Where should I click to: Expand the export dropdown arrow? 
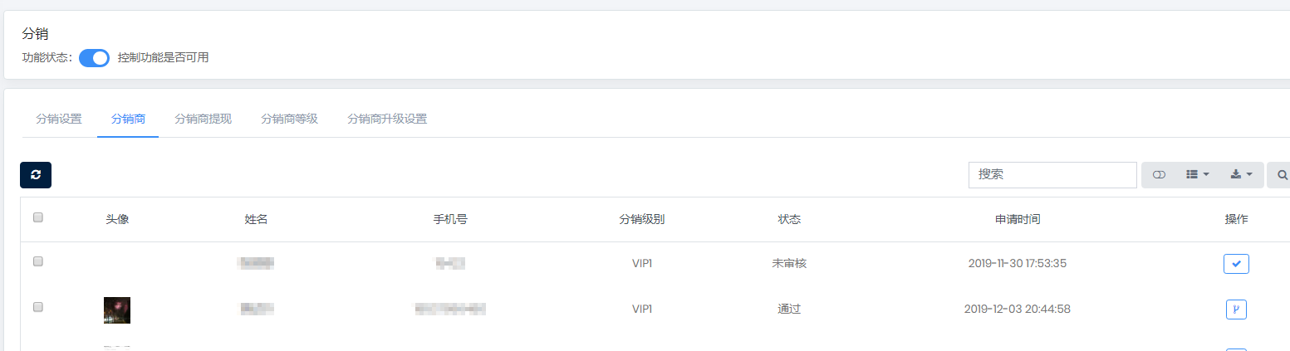point(1249,175)
